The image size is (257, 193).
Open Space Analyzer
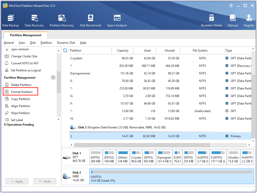117,21
